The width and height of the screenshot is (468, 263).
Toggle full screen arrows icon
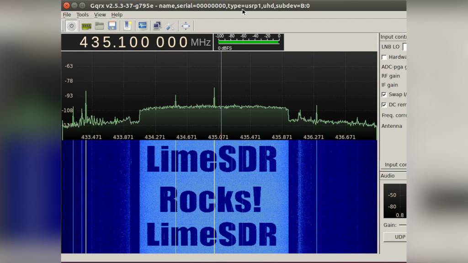[186, 26]
